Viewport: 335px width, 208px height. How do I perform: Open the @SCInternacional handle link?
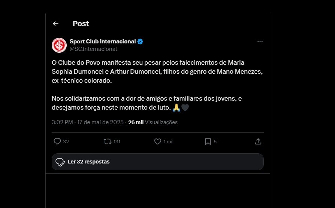click(93, 49)
